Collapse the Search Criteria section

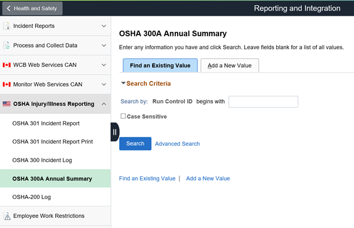click(123, 83)
